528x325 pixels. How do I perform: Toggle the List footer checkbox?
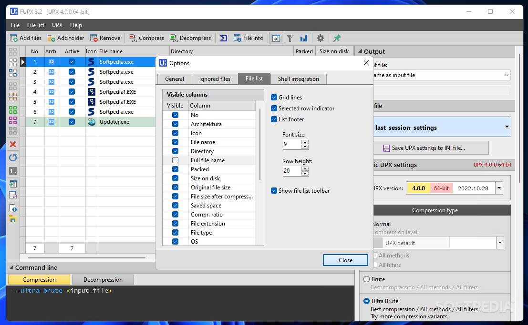tap(274, 119)
